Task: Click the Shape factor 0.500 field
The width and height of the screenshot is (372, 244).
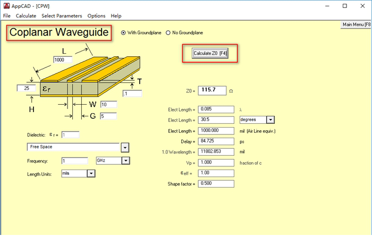Action: point(216,184)
